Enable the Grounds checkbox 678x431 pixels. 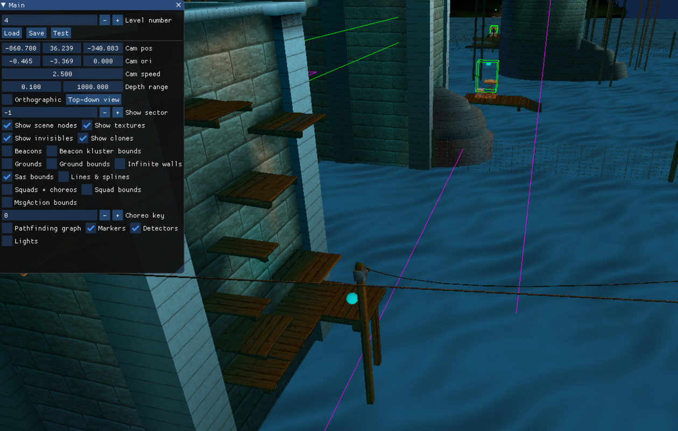coord(8,164)
